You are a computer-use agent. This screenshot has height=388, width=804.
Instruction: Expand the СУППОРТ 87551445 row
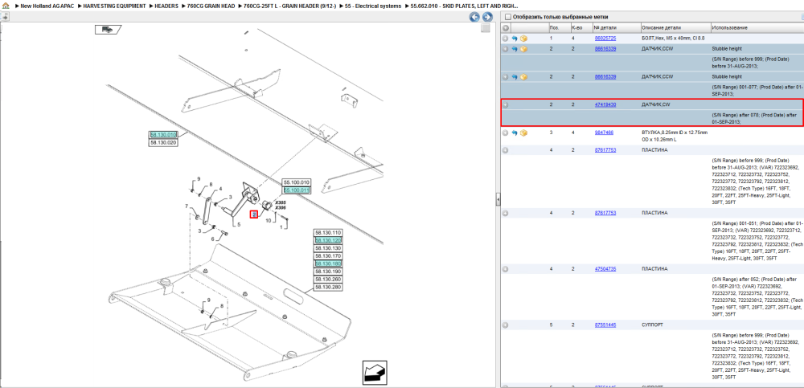(x=506, y=325)
